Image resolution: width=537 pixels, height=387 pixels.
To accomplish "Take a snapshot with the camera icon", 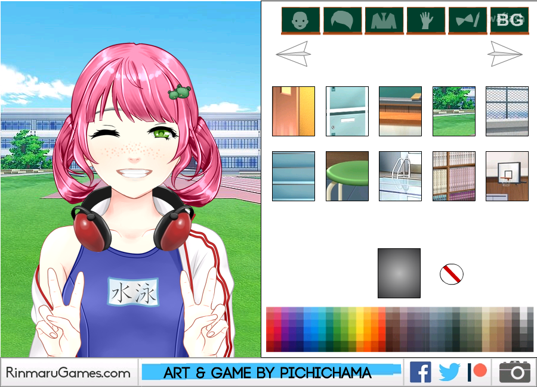I will click(x=514, y=372).
